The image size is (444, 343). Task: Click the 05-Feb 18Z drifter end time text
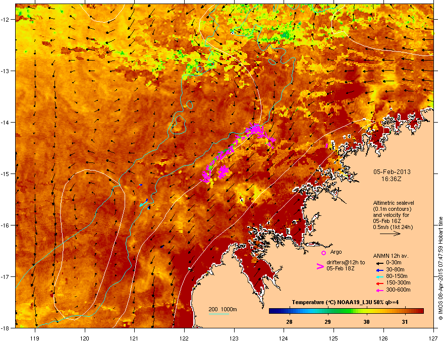pyautogui.click(x=341, y=268)
